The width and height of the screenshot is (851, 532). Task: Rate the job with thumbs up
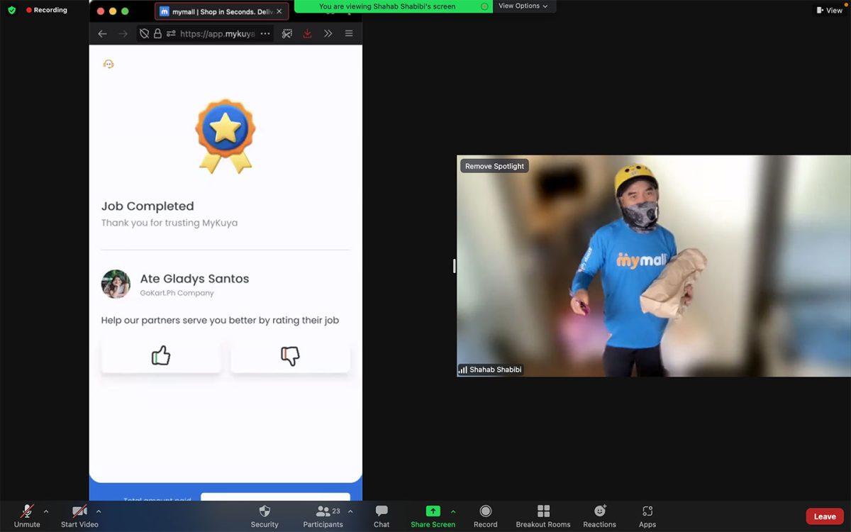(161, 355)
